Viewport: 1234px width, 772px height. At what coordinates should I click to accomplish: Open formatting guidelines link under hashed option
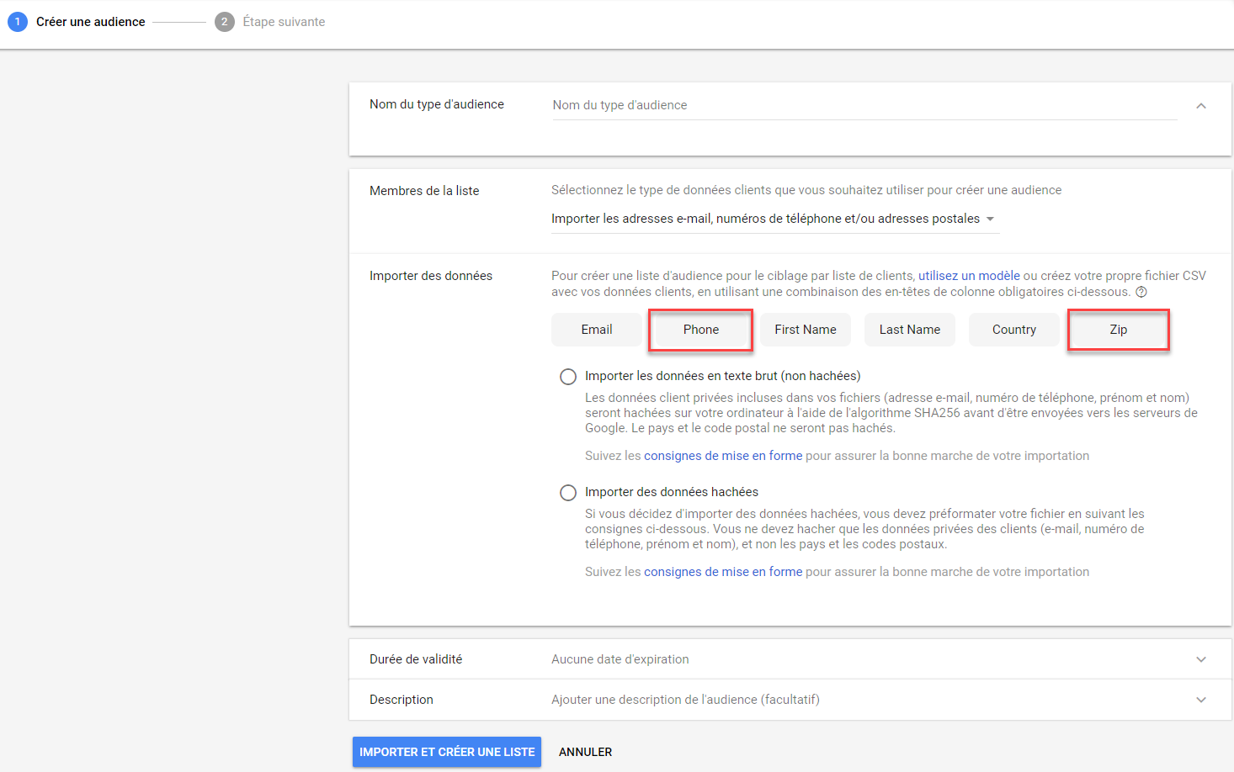pyautogui.click(x=723, y=572)
